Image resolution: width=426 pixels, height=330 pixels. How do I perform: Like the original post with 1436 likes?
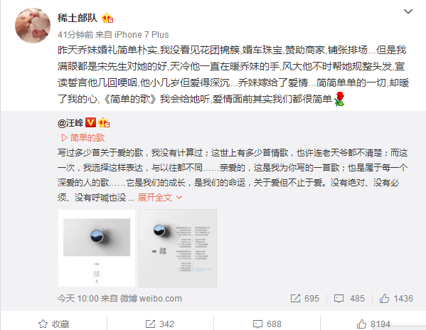coord(396,299)
